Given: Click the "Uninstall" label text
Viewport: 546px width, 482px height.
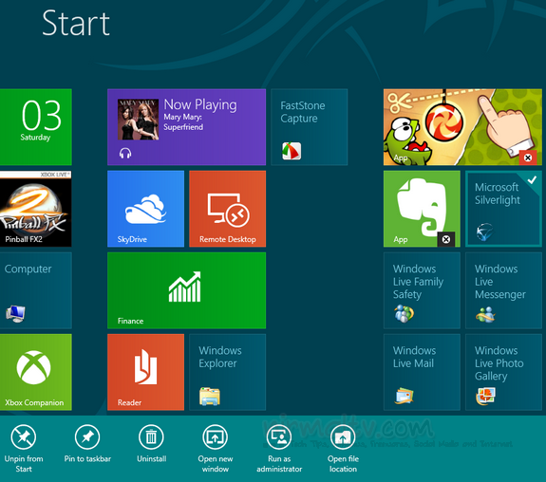Looking at the screenshot, I should (x=152, y=458).
